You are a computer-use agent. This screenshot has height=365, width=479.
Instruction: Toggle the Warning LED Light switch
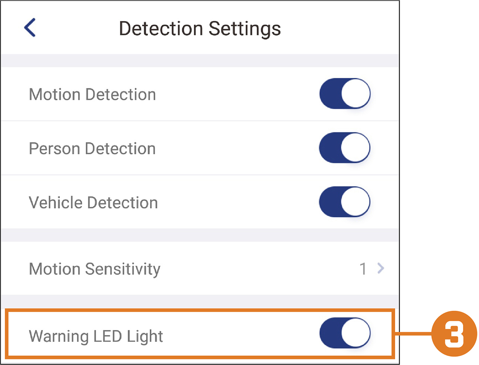345,332
